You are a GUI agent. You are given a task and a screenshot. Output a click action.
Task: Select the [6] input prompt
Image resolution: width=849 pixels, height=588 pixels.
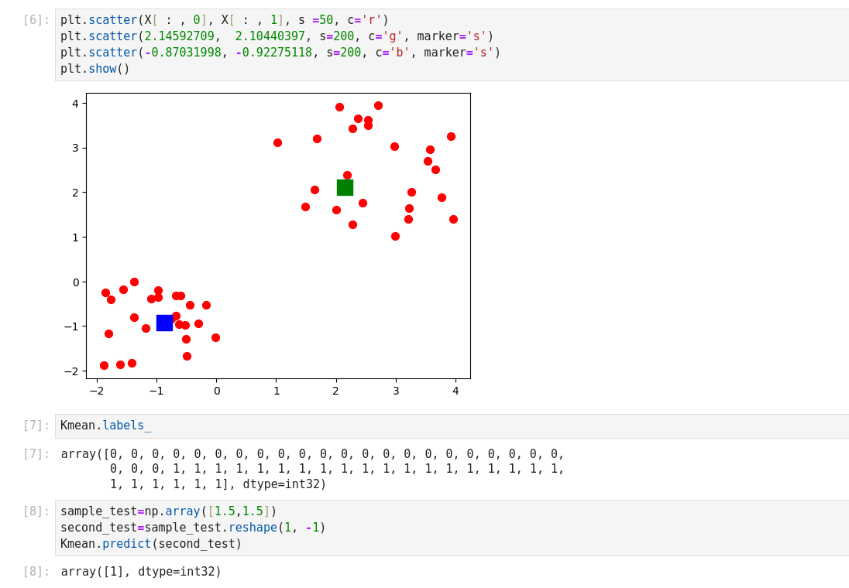click(x=36, y=20)
